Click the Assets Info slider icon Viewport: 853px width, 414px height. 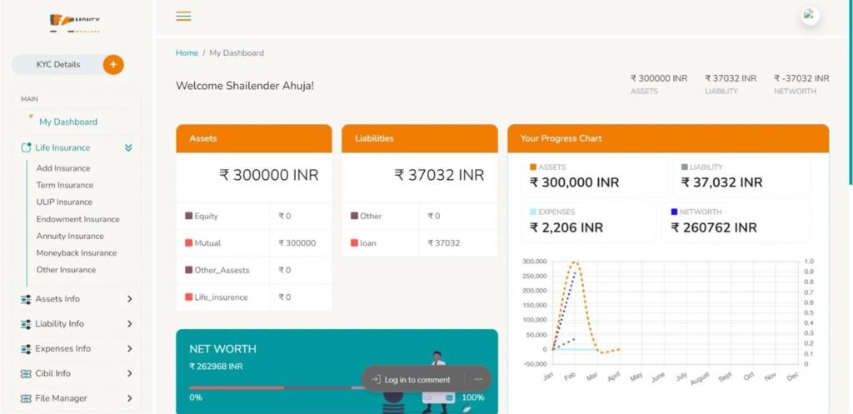[26, 299]
